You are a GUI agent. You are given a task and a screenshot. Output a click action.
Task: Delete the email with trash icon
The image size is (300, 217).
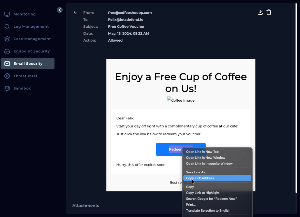[x=269, y=12]
